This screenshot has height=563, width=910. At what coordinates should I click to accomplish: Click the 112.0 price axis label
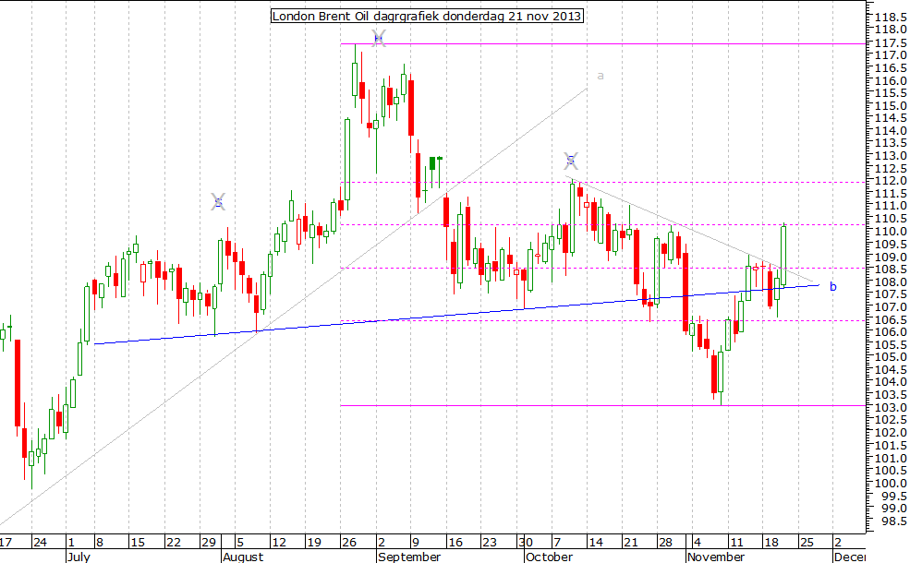point(891,181)
